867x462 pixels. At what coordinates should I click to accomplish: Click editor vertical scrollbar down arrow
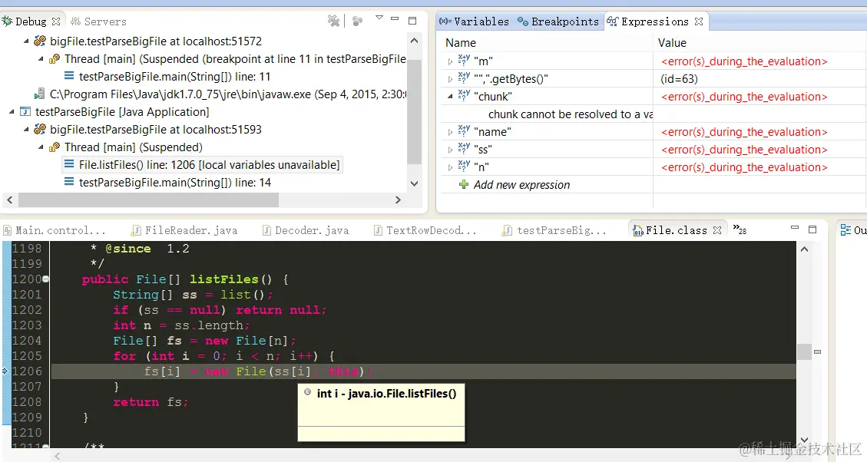coord(805,440)
